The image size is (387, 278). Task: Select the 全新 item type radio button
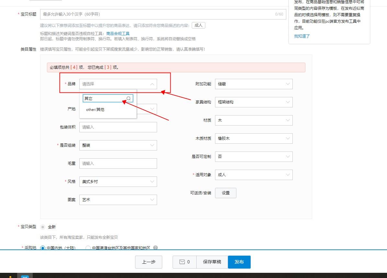pyautogui.click(x=43, y=227)
